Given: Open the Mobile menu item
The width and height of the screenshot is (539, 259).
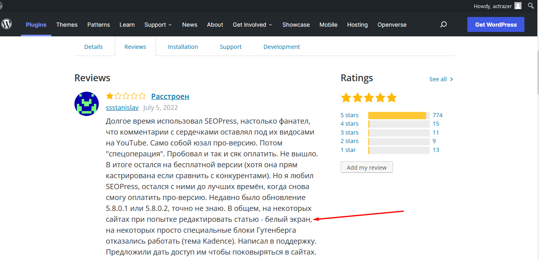Looking at the screenshot, I should coord(328,25).
